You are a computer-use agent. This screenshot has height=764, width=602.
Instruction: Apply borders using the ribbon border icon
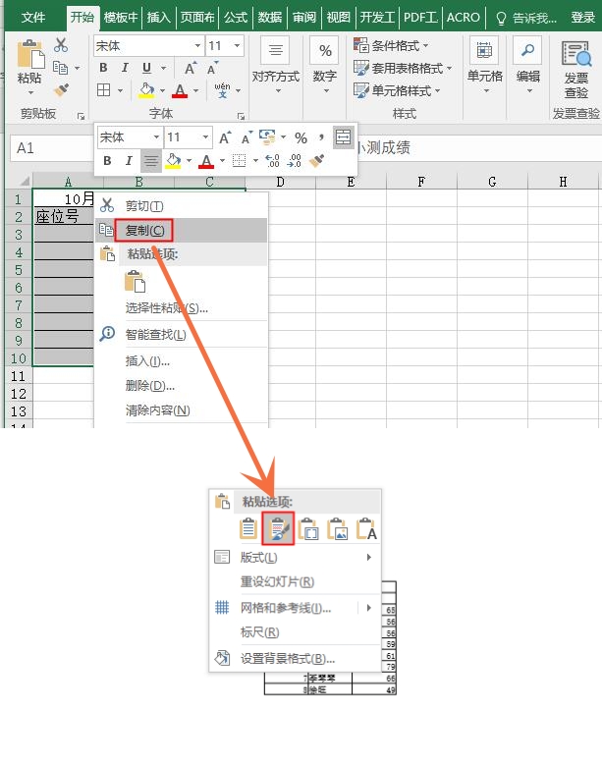tap(103, 90)
